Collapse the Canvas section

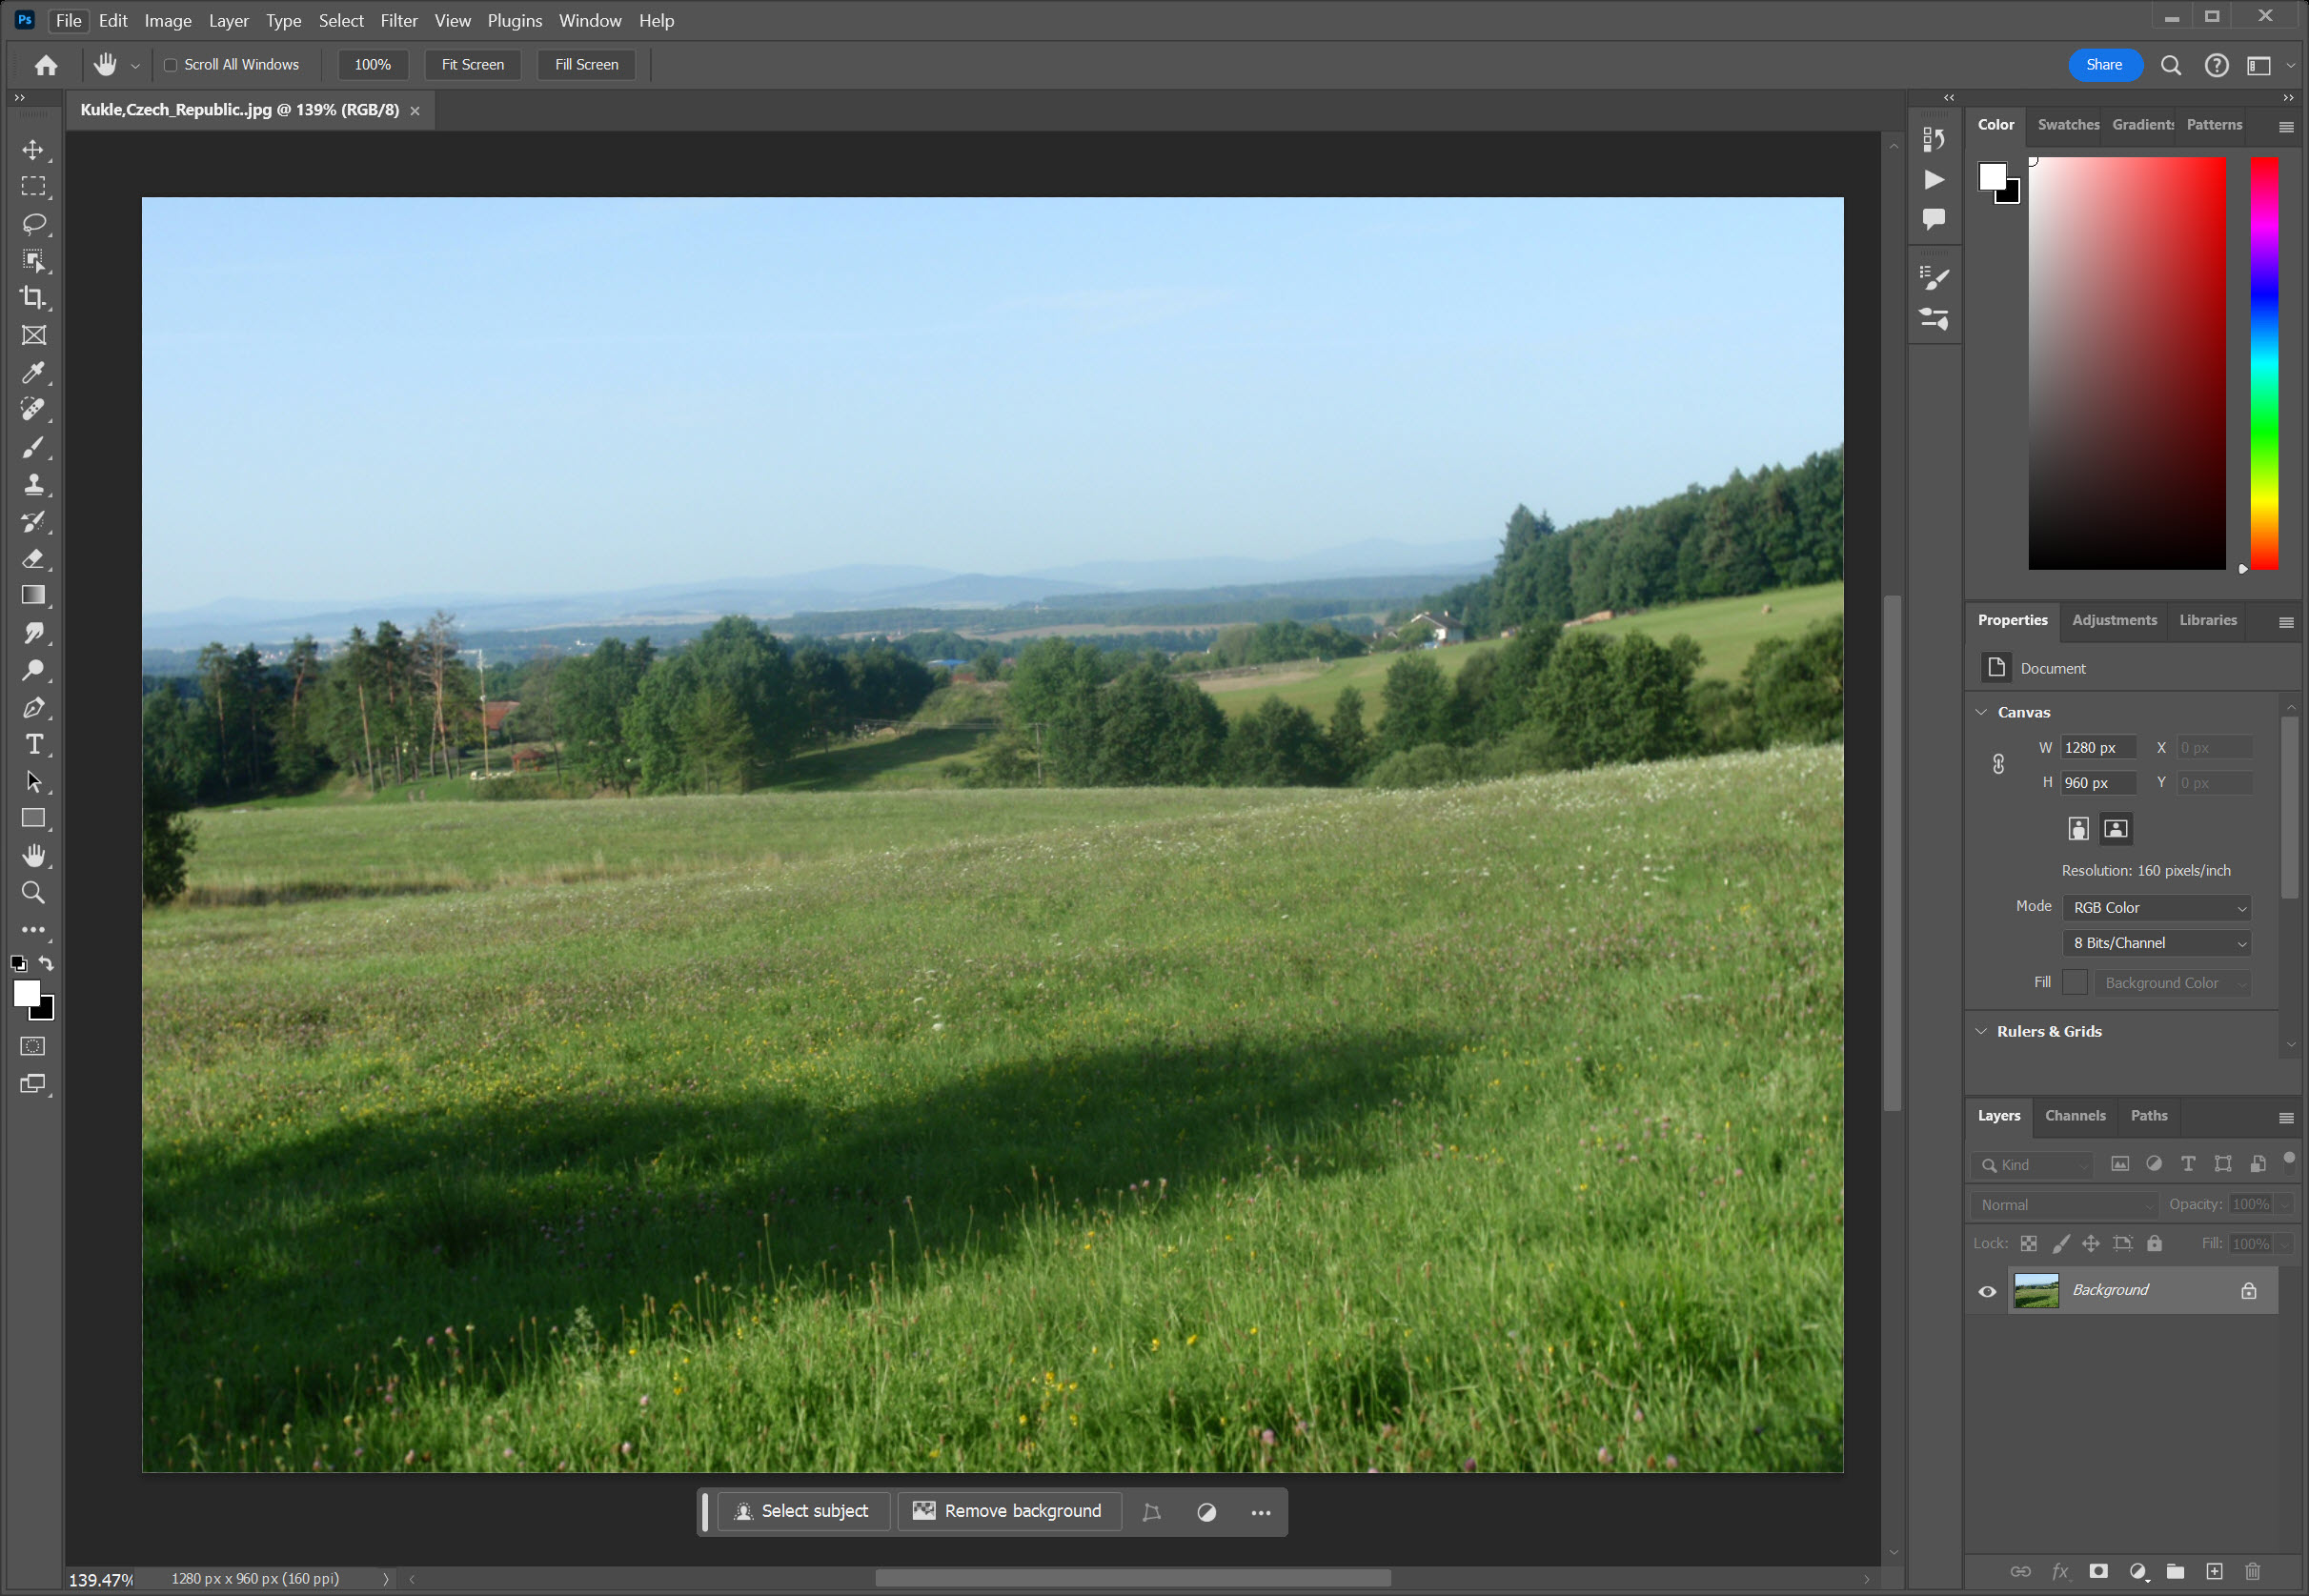[x=1981, y=712]
